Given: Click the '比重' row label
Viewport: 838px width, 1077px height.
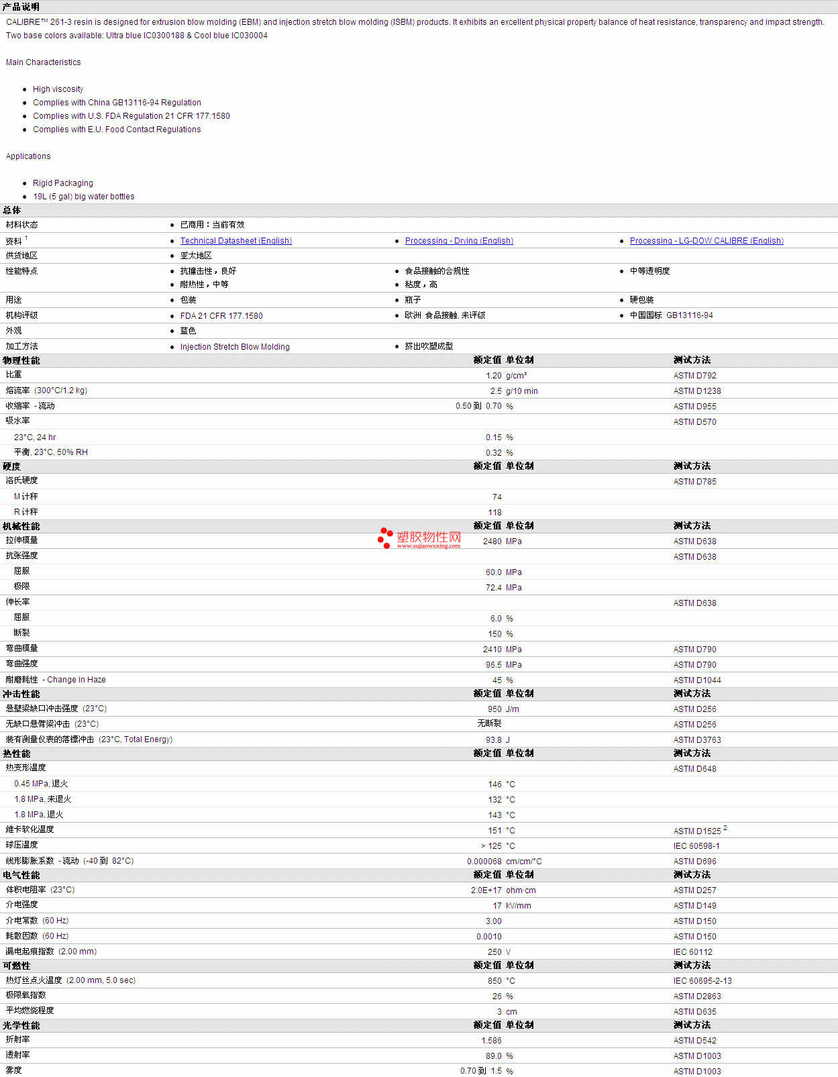Looking at the screenshot, I should point(14,374).
